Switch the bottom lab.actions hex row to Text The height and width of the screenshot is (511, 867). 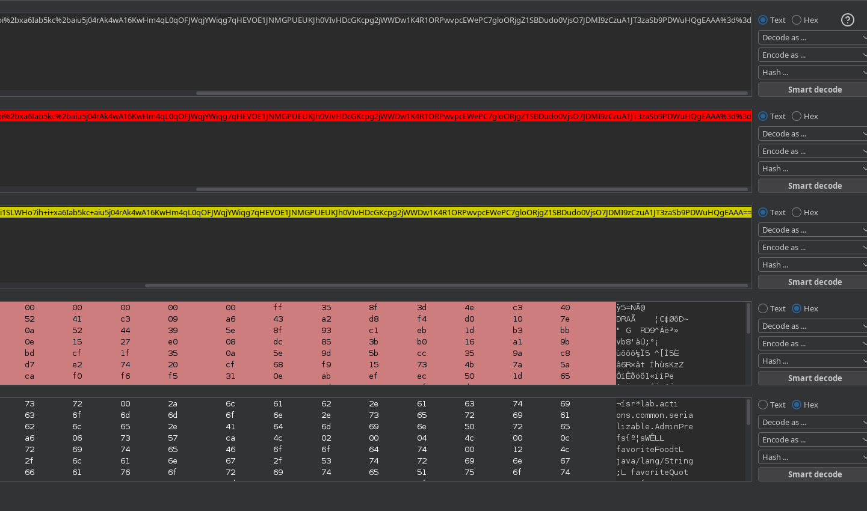click(764, 405)
